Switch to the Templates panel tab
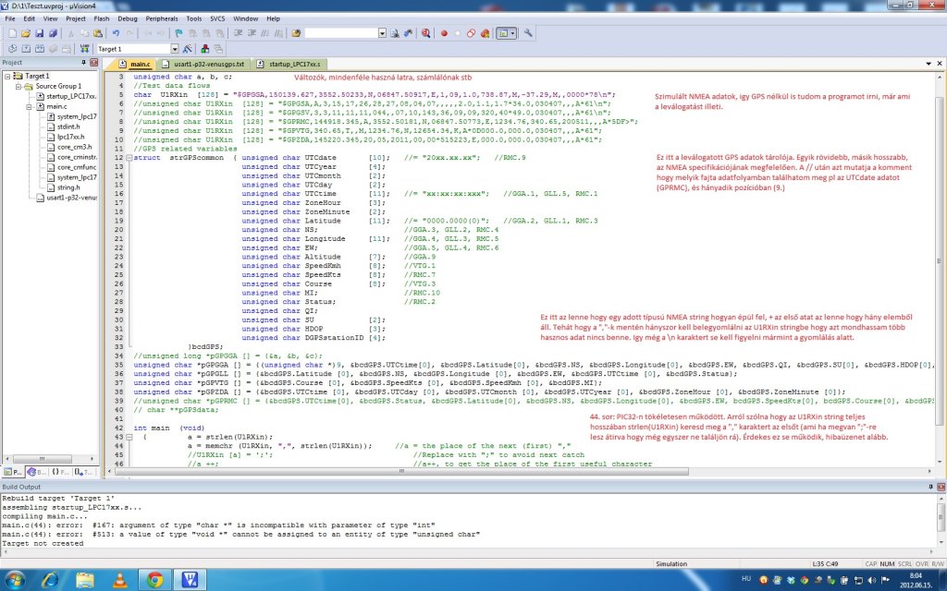Viewport: 947px width, 591px height. pyautogui.click(x=83, y=472)
